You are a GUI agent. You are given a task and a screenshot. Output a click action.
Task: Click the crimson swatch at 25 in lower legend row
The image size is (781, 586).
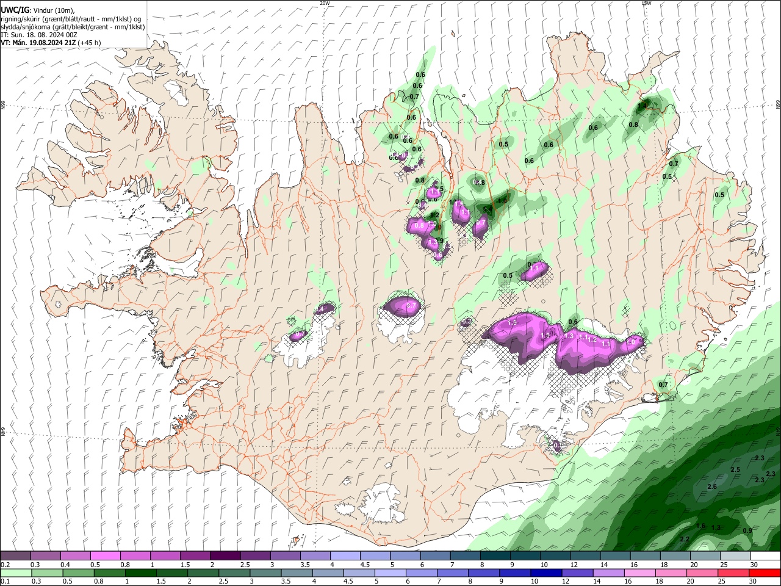pyautogui.click(x=733, y=573)
